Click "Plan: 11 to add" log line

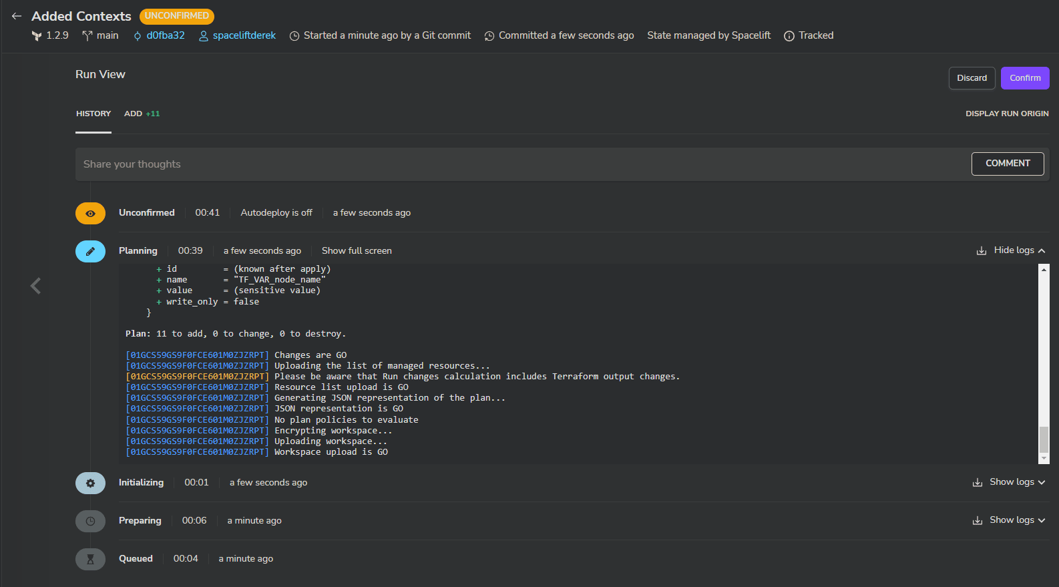tap(236, 334)
